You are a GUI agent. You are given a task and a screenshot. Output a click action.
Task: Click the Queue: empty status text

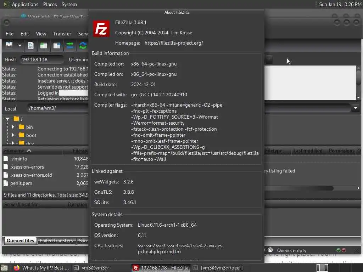click(292, 250)
